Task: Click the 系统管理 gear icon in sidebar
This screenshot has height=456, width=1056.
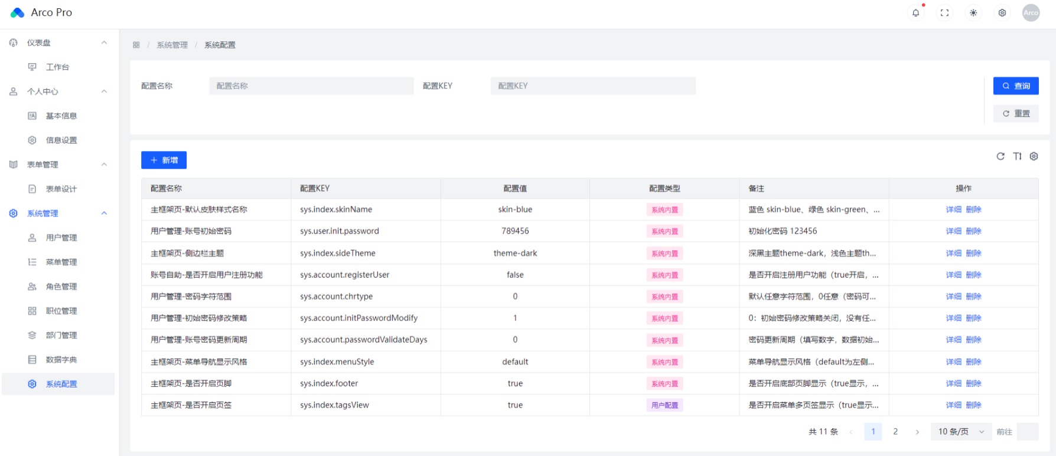Action: (14, 214)
